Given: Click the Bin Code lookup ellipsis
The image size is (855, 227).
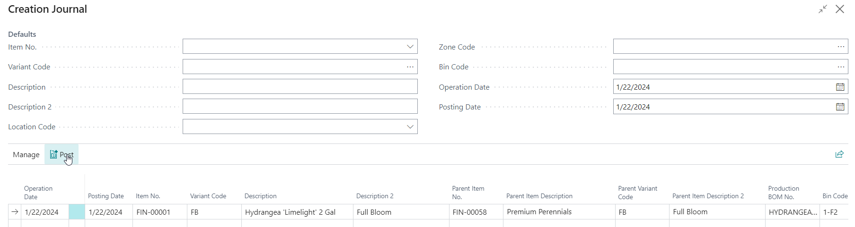Looking at the screenshot, I should [x=840, y=67].
